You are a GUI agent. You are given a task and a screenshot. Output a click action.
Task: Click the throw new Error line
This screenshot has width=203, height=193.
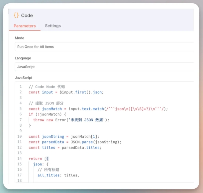click(x=71, y=120)
